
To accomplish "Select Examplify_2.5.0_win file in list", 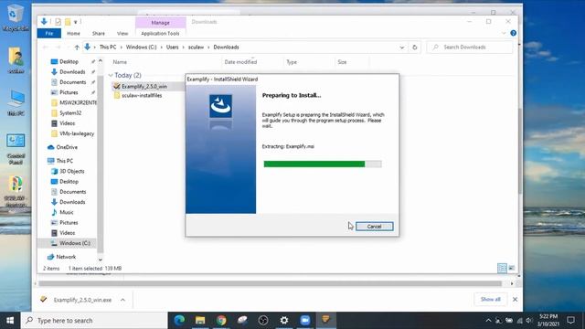I will (144, 86).
